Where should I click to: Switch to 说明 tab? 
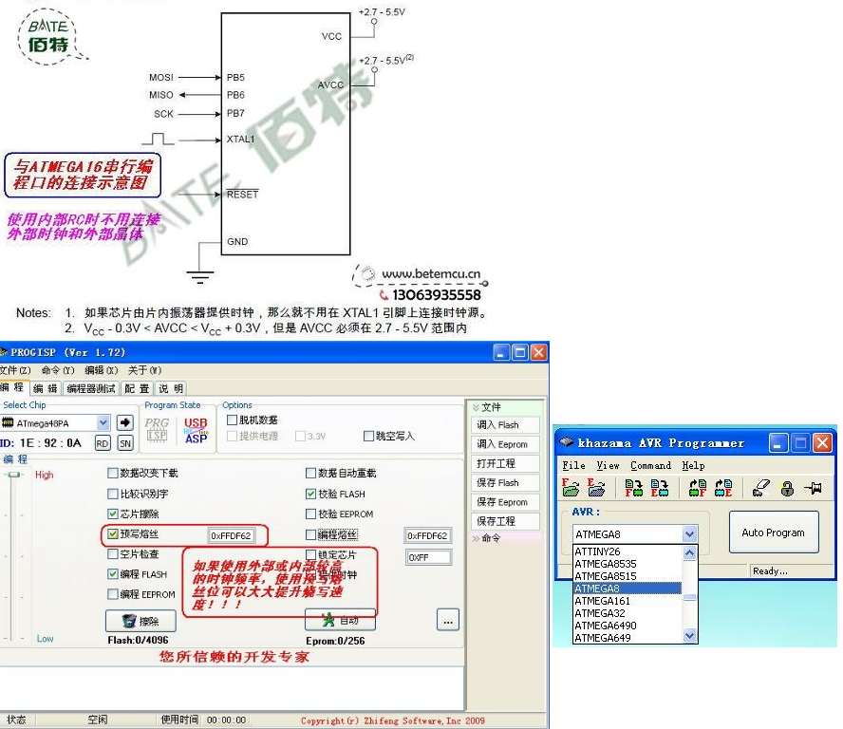pyautogui.click(x=171, y=388)
